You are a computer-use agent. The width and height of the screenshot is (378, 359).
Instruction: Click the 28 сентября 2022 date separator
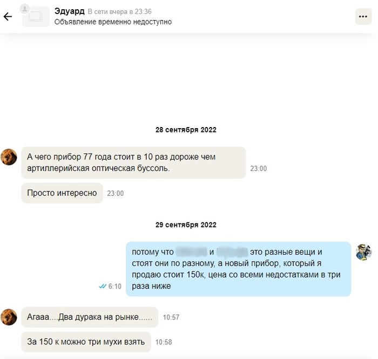tap(186, 130)
